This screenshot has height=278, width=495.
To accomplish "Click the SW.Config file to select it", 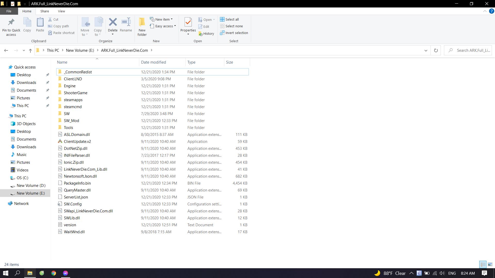I will 72,204.
